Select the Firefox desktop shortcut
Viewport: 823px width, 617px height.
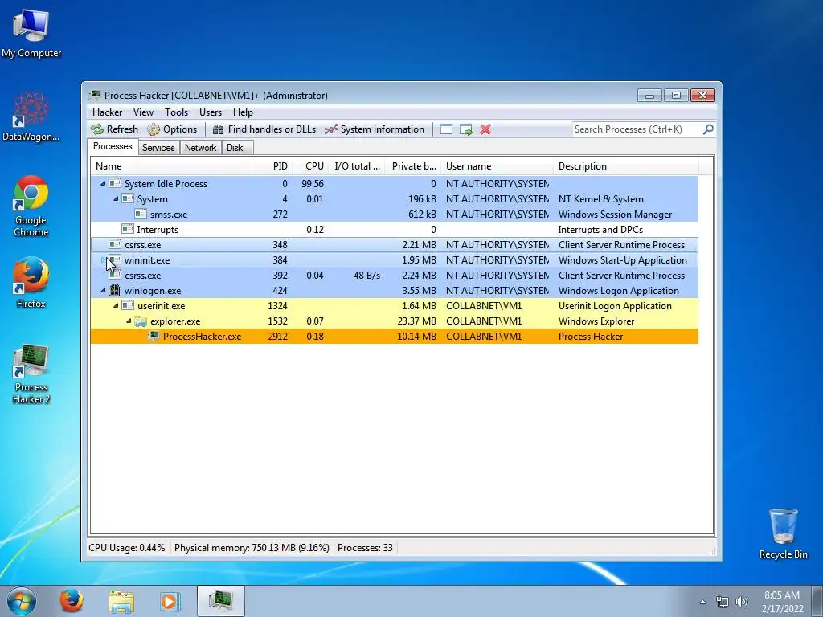(31, 283)
